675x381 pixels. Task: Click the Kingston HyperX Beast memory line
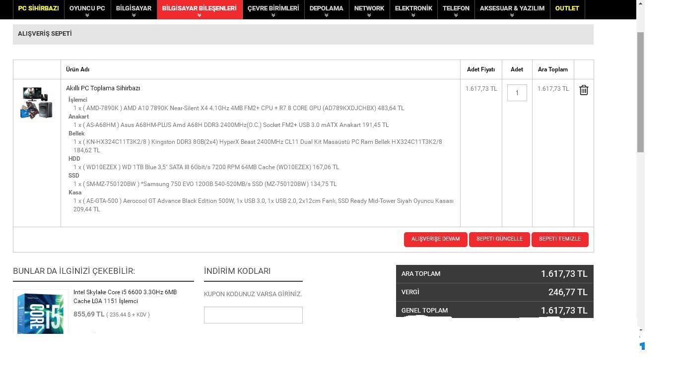pos(258,146)
